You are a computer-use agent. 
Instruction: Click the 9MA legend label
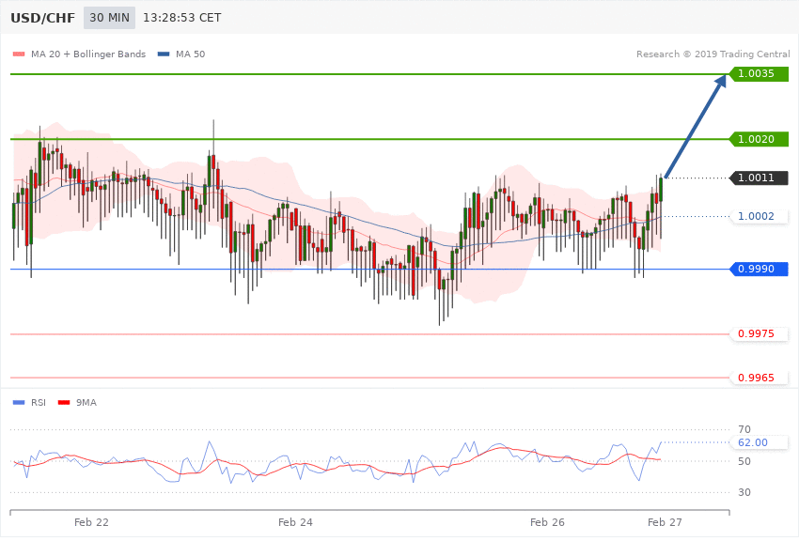[x=86, y=403]
